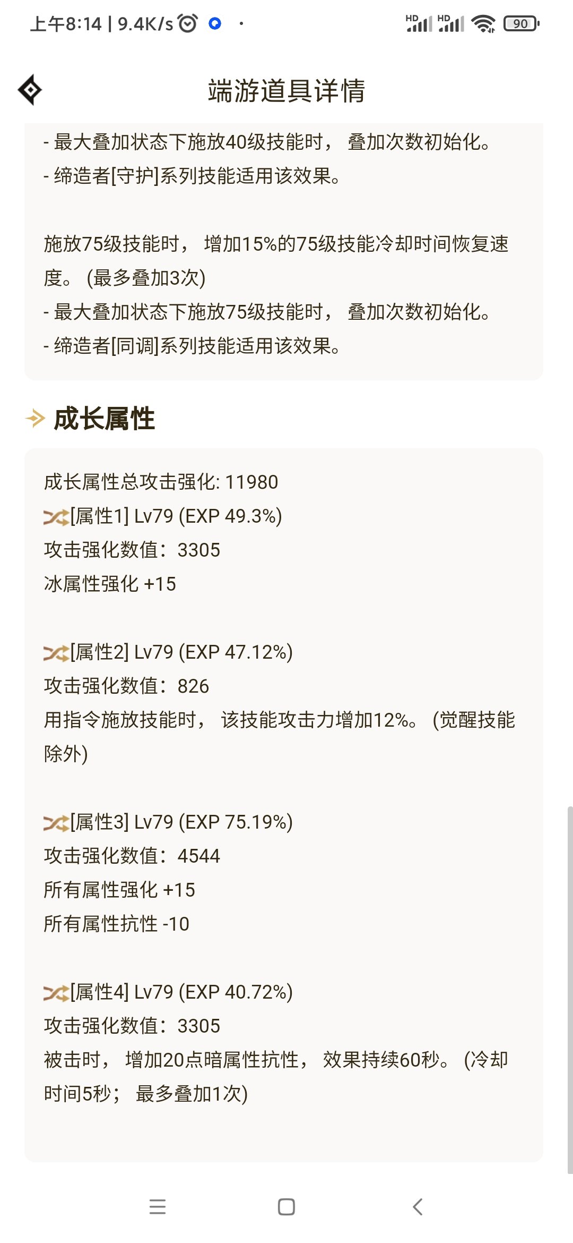Tap the battery indicator showing 90
The height and width of the screenshot is (1243, 573).
coord(521,23)
